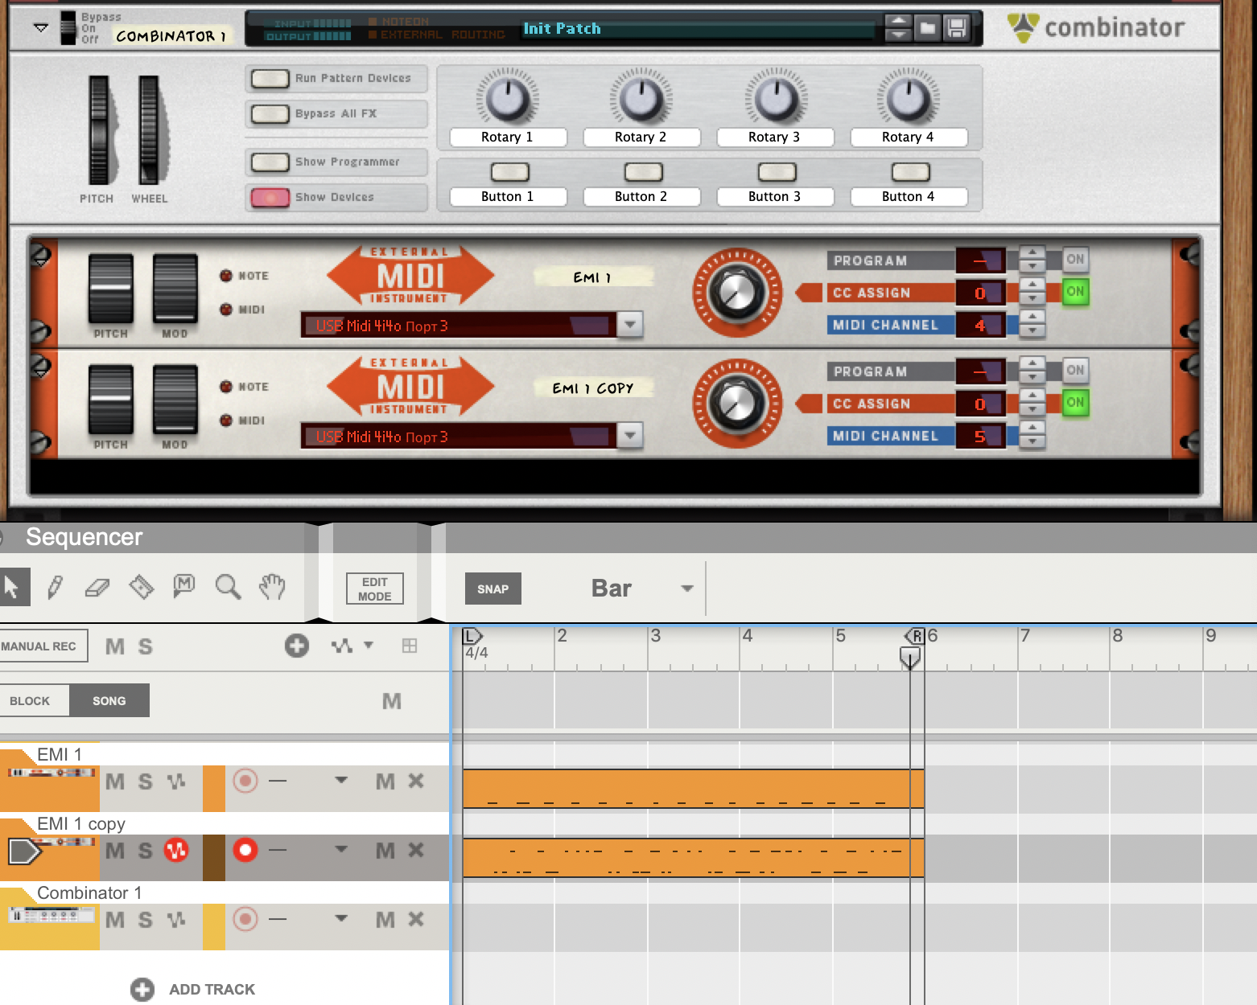Viewport: 1257px width, 1005px height.
Task: Disable record on EMI 1 copy track
Action: pos(245,850)
